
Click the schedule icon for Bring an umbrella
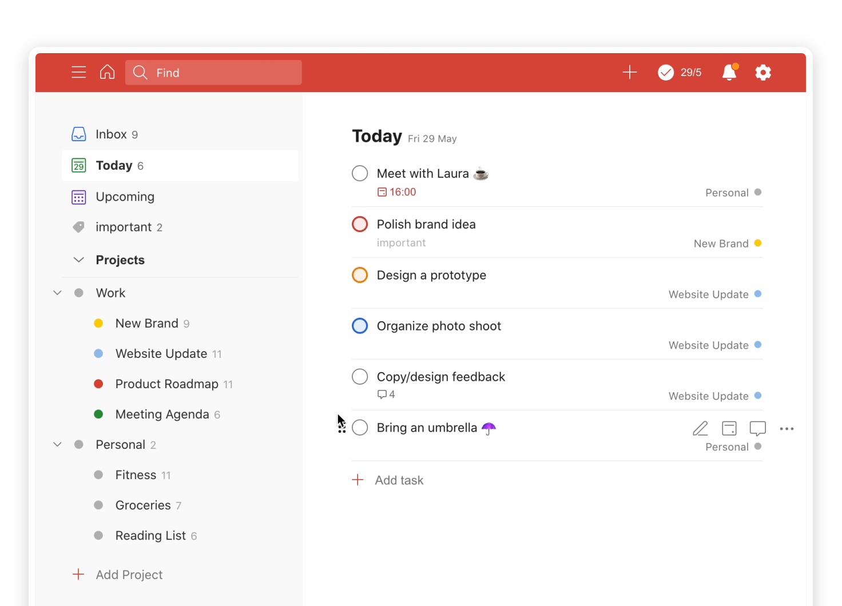[729, 429]
